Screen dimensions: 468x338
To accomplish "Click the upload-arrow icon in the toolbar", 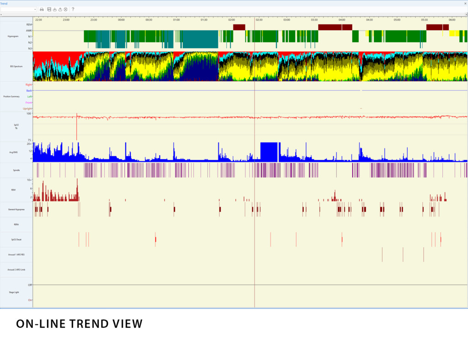I will click(x=60, y=9).
